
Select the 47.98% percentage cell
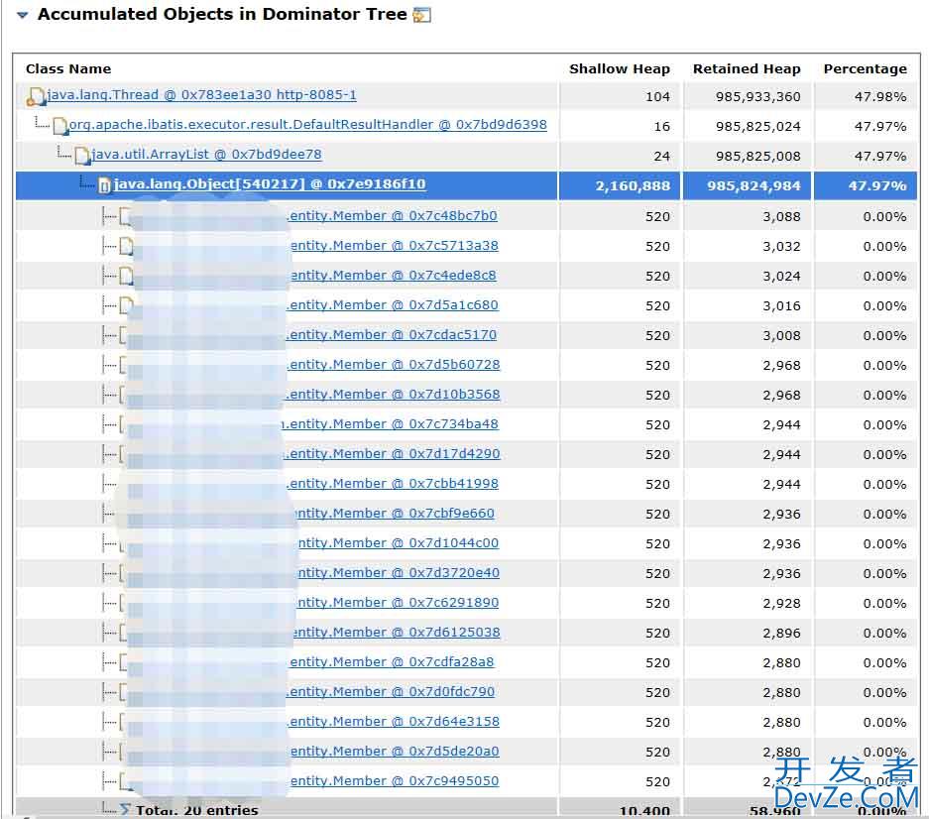[x=879, y=96]
